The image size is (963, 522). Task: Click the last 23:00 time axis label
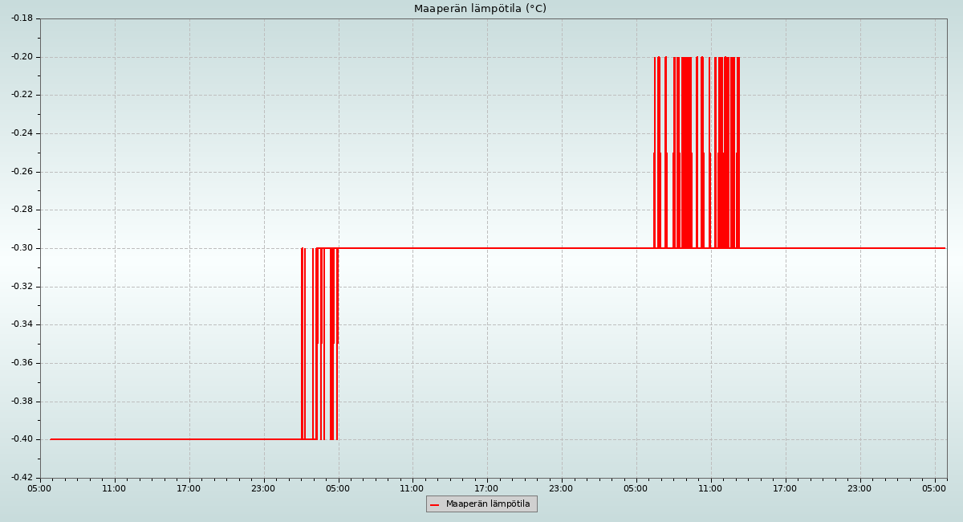(x=860, y=488)
